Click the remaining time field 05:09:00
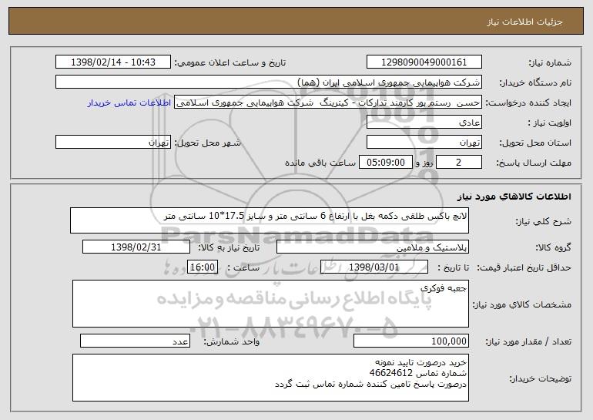593x420 pixels. point(385,163)
